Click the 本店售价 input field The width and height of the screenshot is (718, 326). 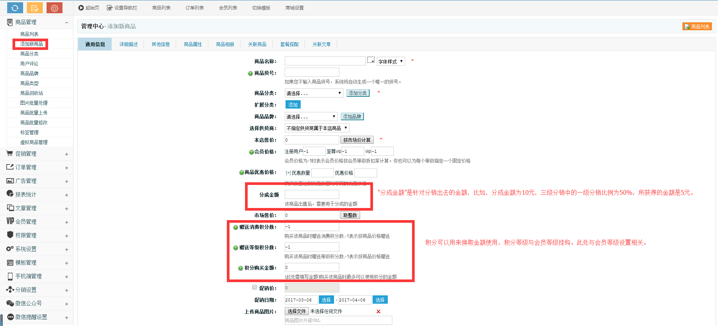point(312,140)
